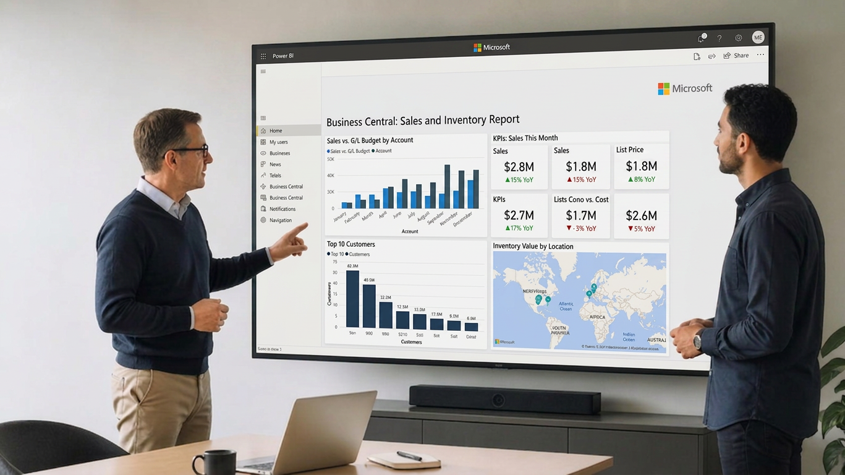Screen dimensions: 845x475
Task: Click the arrow icon directly left of Share
Action: click(711, 56)
